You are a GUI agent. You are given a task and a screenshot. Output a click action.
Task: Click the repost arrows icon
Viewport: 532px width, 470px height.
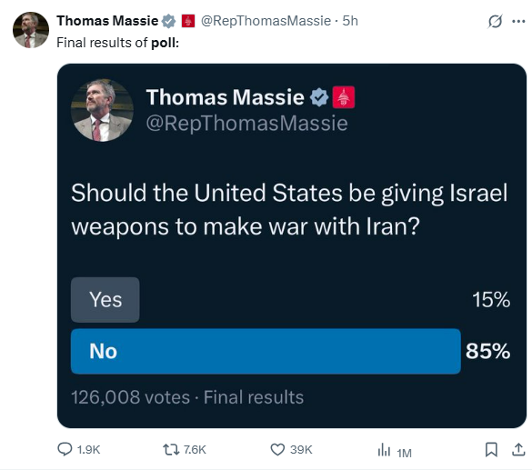pyautogui.click(x=171, y=450)
